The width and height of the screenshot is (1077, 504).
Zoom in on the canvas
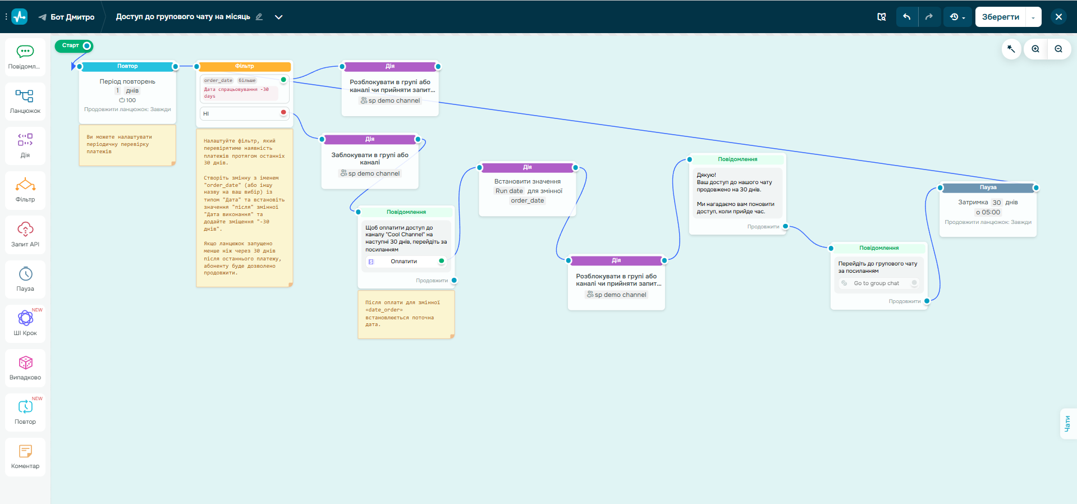[x=1035, y=49]
